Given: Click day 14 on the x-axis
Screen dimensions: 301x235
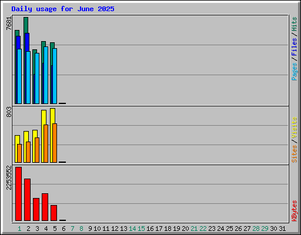Looking at the screenshot, I should [132, 229].
